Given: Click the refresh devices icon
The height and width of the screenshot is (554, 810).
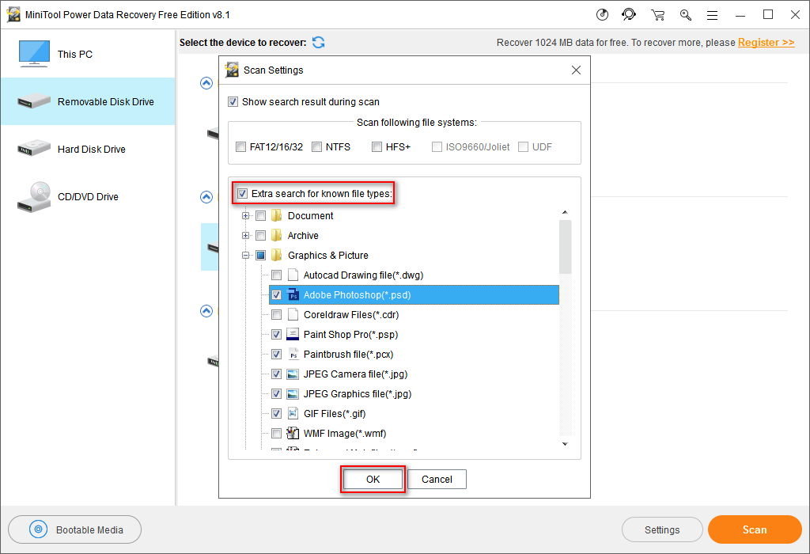Looking at the screenshot, I should (319, 43).
